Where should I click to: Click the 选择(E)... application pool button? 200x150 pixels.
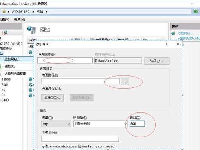pos(157,61)
